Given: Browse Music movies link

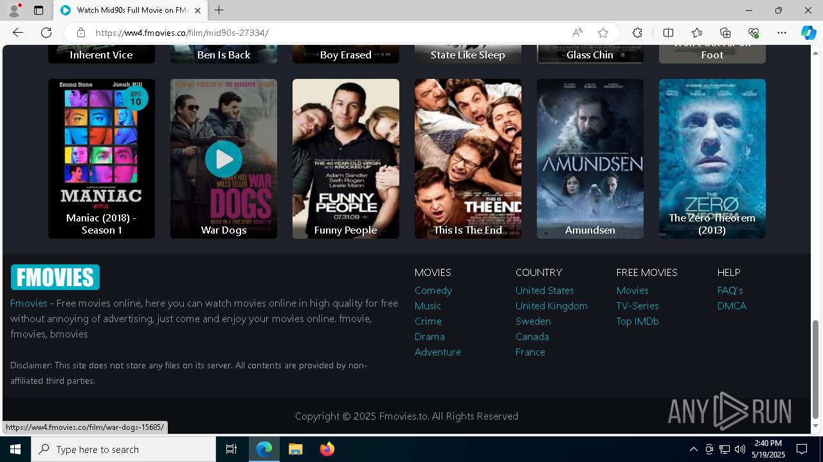Looking at the screenshot, I should (x=428, y=305).
